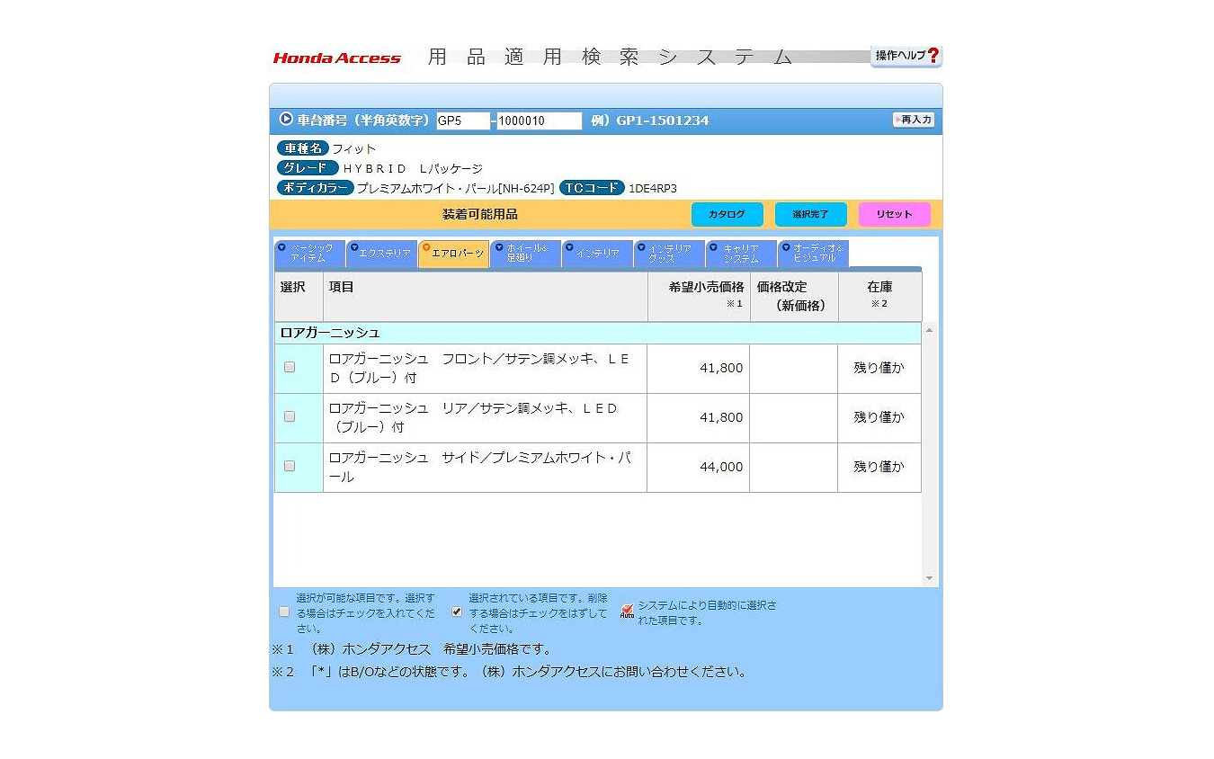
Task: Click the TC code value 1DE4RP3
Action: 653,189
